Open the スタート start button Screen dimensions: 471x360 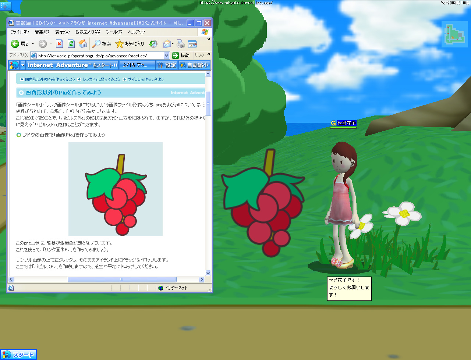click(19, 354)
